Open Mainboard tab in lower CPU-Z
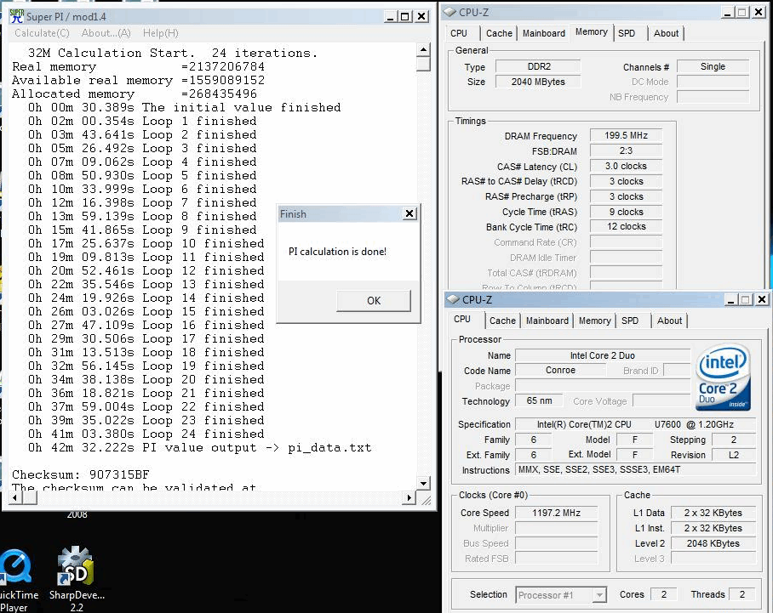 pos(547,321)
